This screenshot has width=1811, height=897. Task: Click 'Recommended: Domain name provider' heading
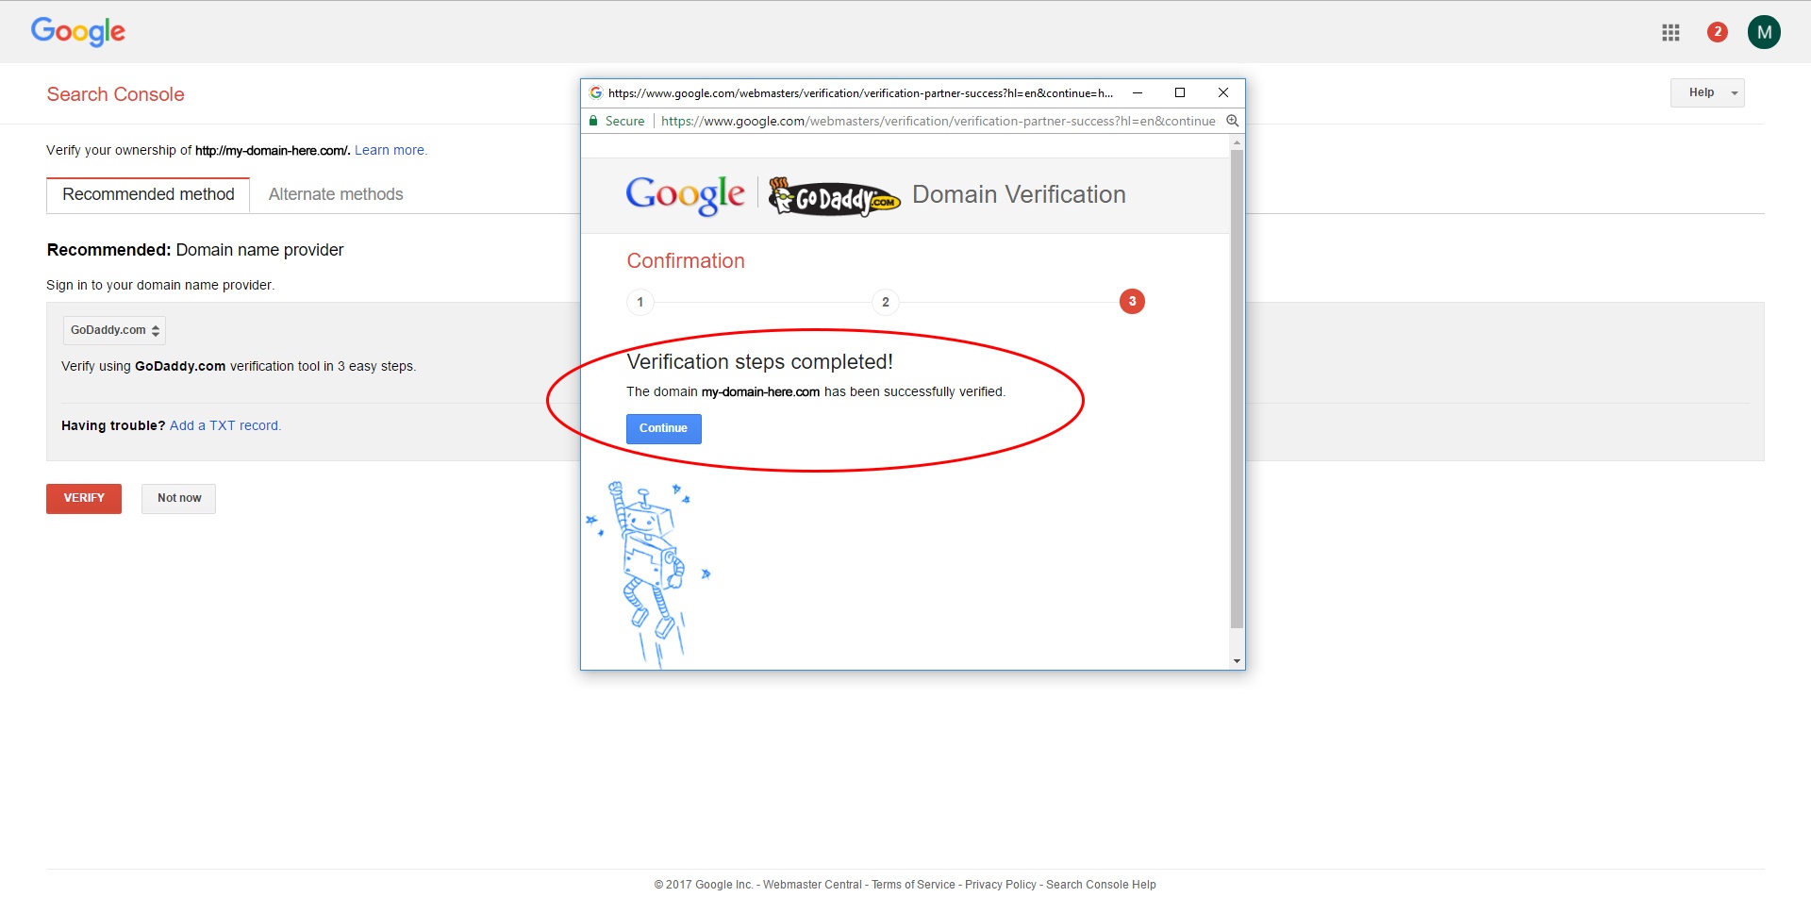click(x=195, y=250)
